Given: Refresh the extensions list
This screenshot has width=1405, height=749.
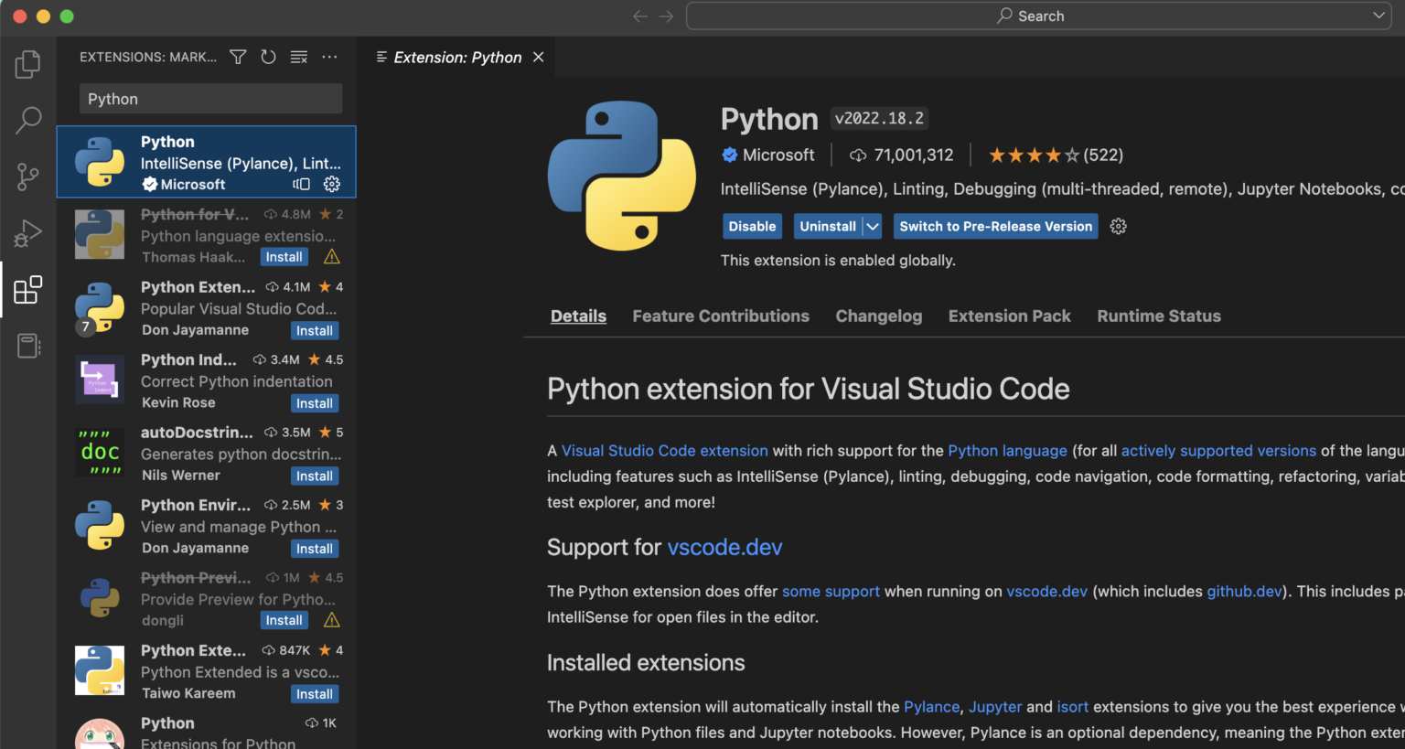Looking at the screenshot, I should [x=268, y=57].
